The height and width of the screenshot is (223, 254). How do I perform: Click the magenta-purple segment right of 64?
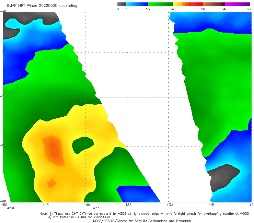pos(238,4)
